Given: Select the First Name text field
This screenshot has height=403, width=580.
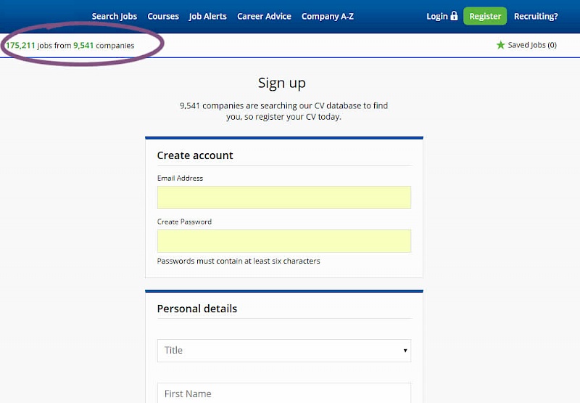Looking at the screenshot, I should [x=284, y=394].
